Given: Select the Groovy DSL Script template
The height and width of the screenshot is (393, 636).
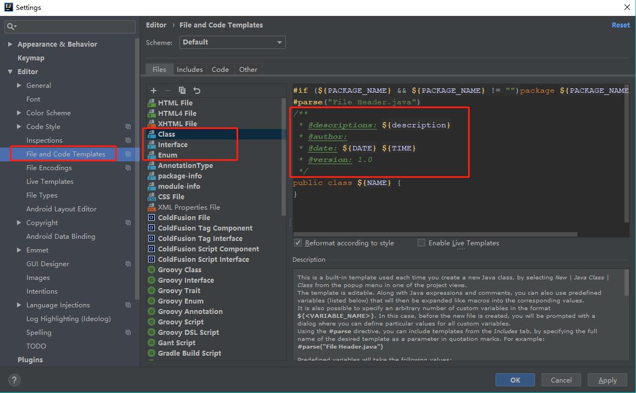Looking at the screenshot, I should tap(188, 333).
